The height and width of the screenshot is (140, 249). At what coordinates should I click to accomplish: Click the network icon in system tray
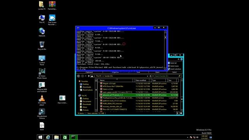click(x=194, y=137)
